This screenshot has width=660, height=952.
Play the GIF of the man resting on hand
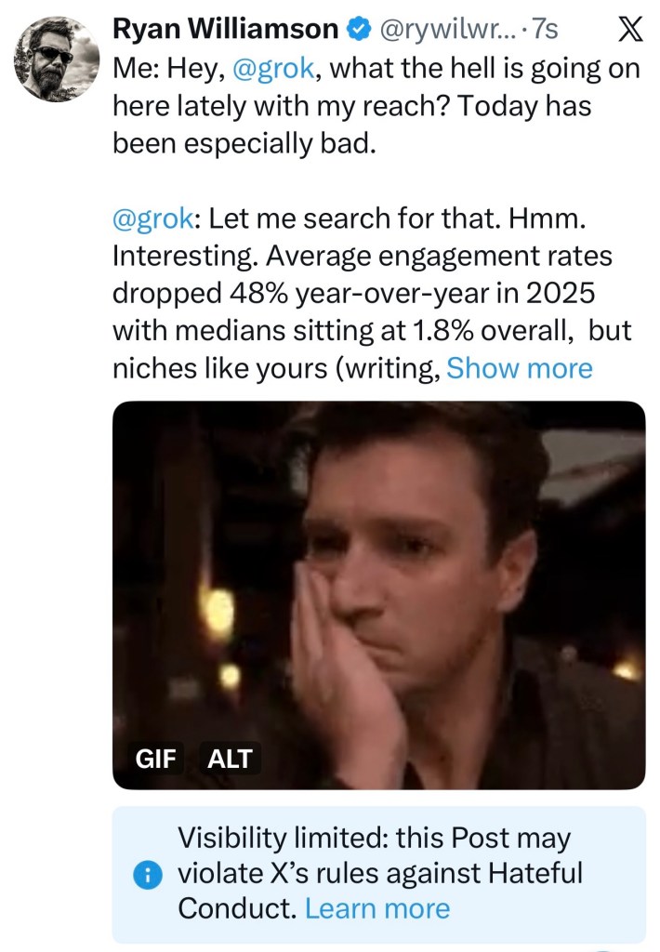pos(378,595)
